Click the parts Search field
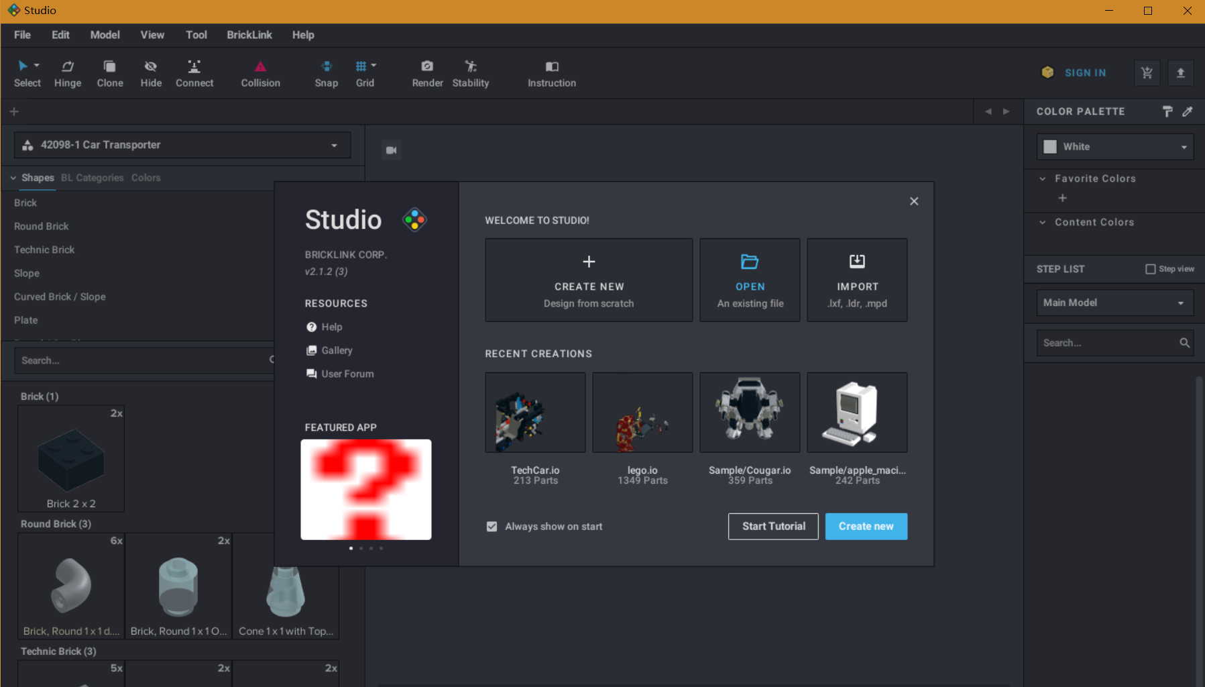Image resolution: width=1205 pixels, height=687 pixels. pyautogui.click(x=144, y=360)
